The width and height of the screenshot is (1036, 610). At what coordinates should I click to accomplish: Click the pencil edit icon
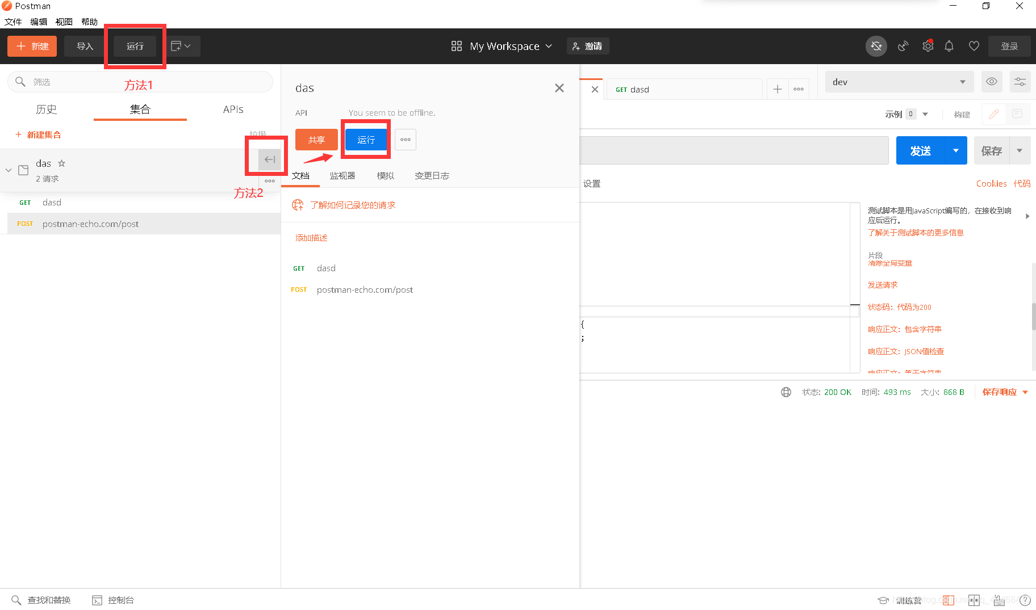(994, 114)
